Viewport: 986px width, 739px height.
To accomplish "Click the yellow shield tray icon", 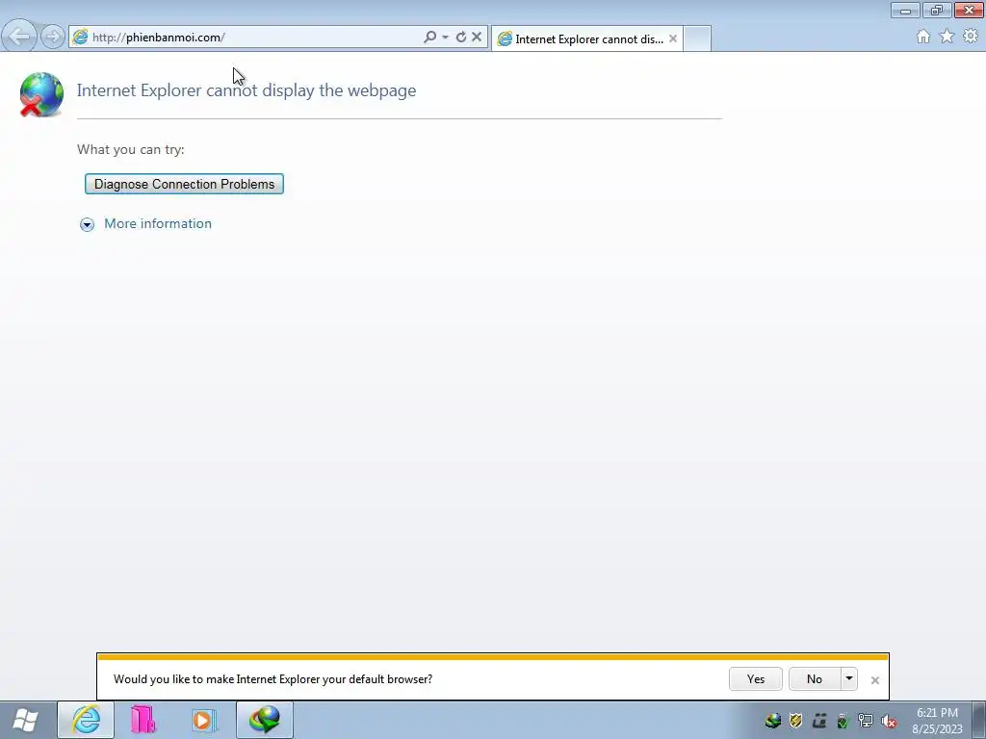I will pyautogui.click(x=796, y=721).
